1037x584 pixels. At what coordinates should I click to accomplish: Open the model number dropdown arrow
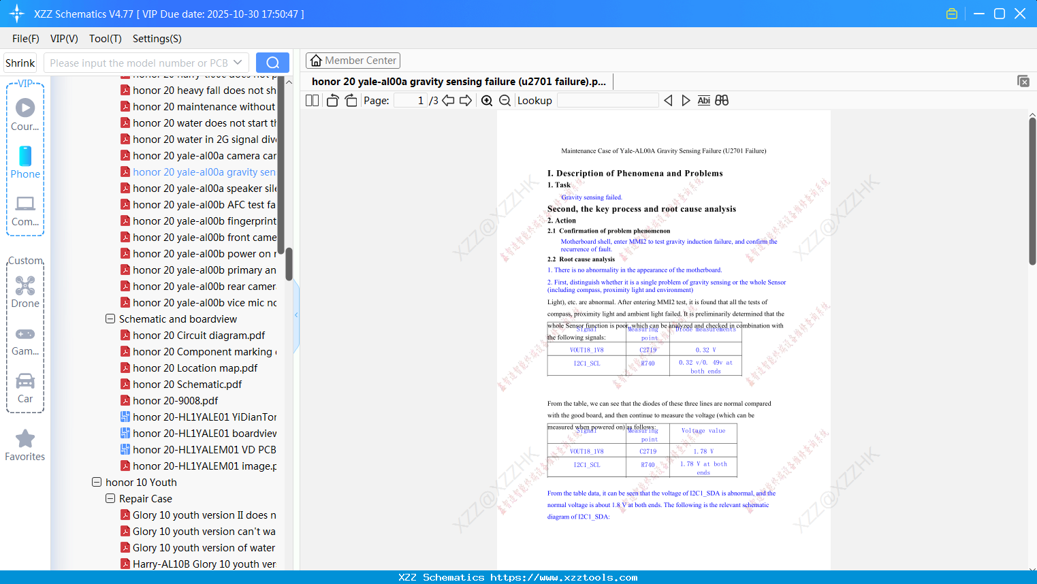click(x=238, y=63)
